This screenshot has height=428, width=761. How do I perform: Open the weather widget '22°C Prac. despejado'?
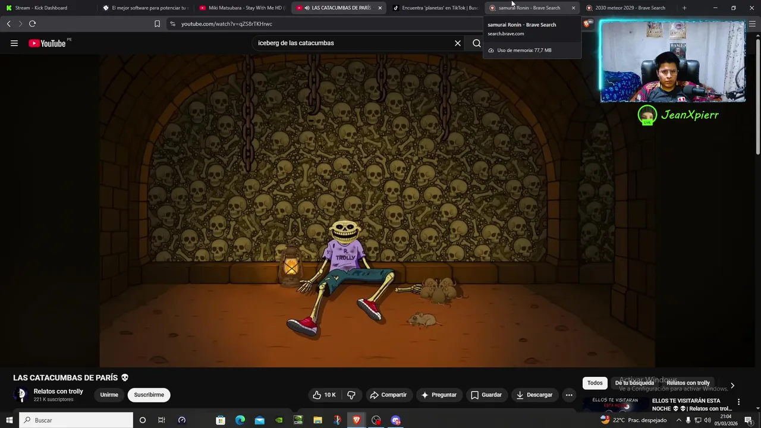click(634, 420)
